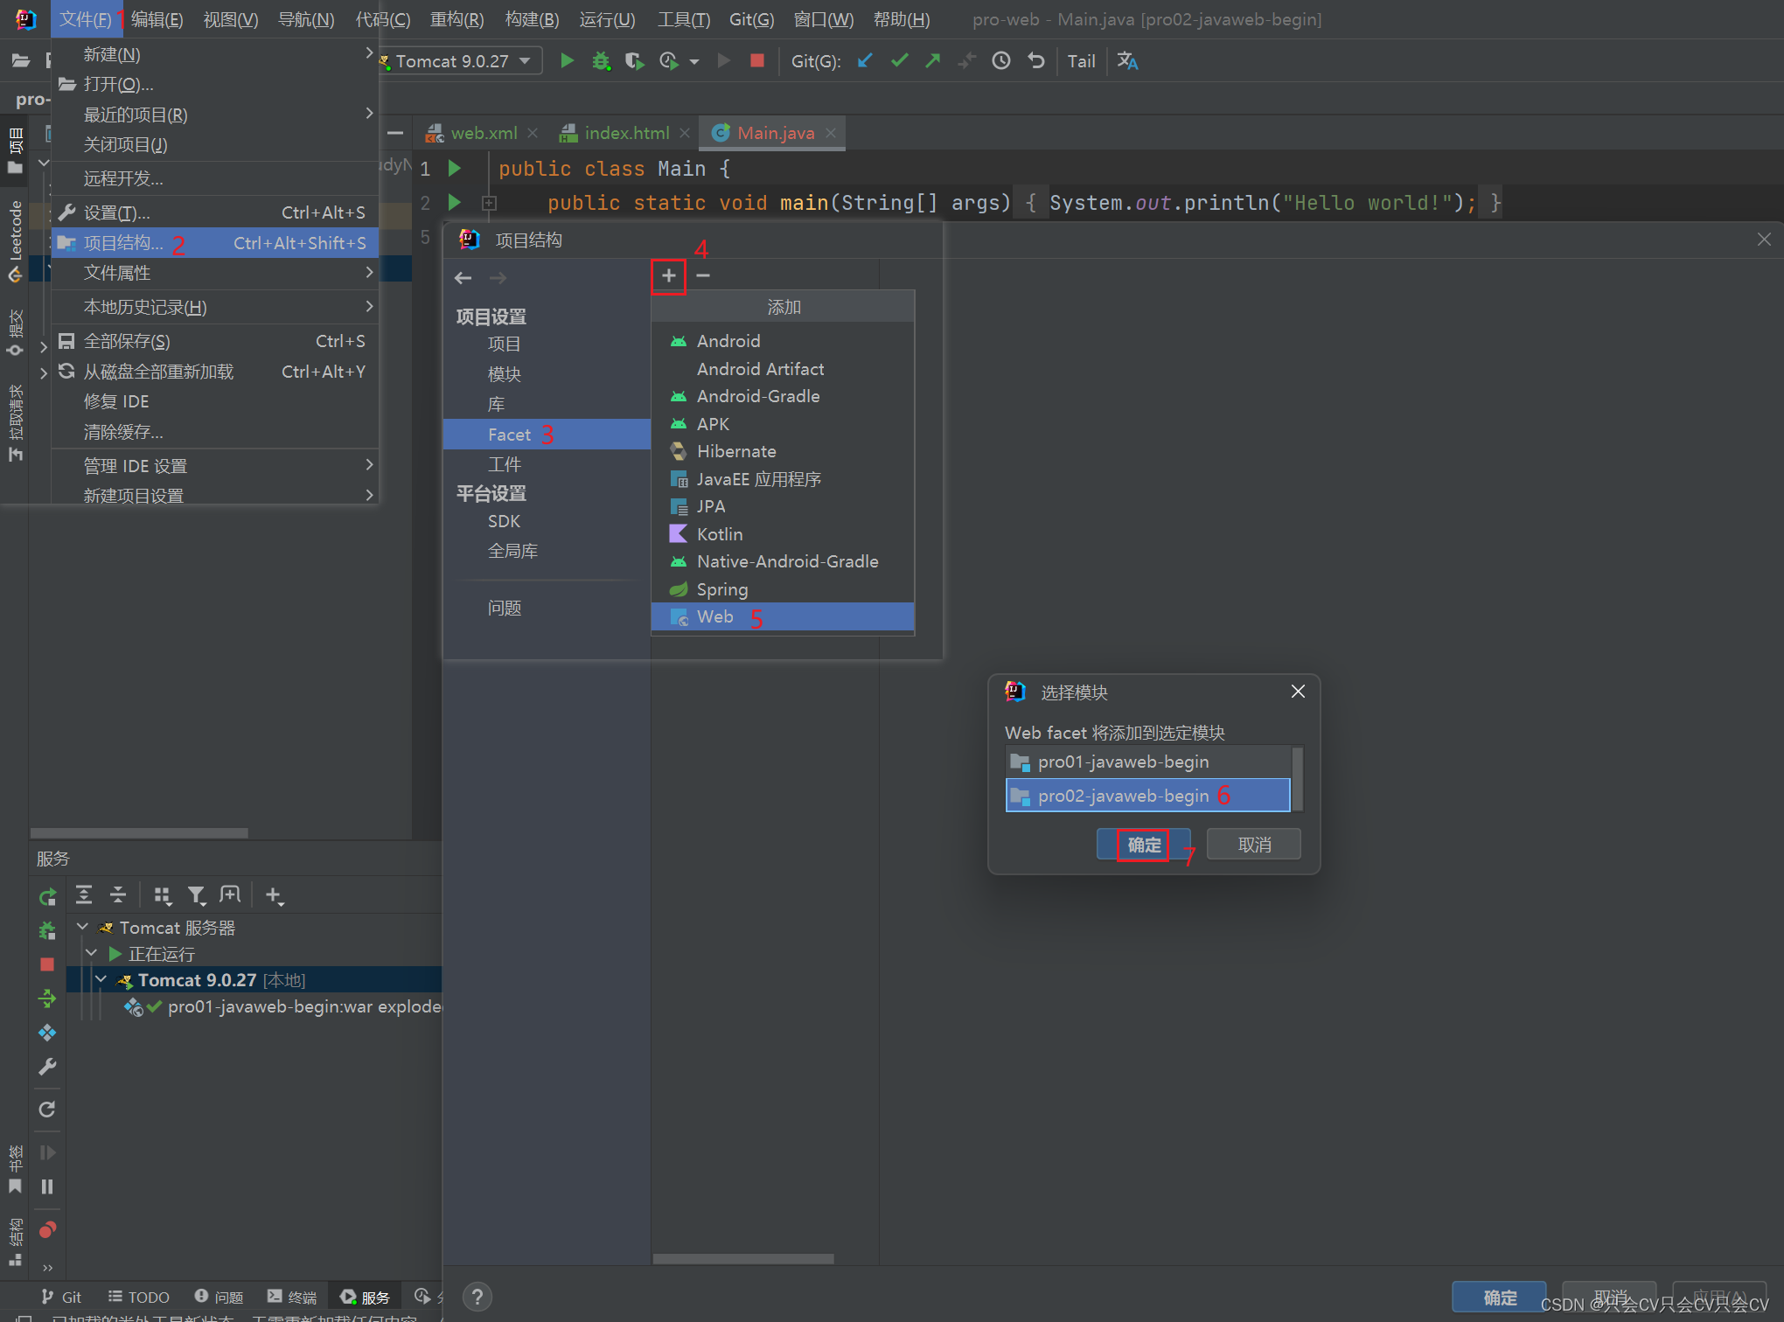
Task: Open 本地历史记录 submenu
Action: (215, 307)
